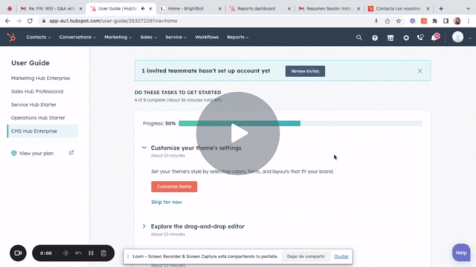Click the calling phone icon
476x267 pixels.
point(420,37)
